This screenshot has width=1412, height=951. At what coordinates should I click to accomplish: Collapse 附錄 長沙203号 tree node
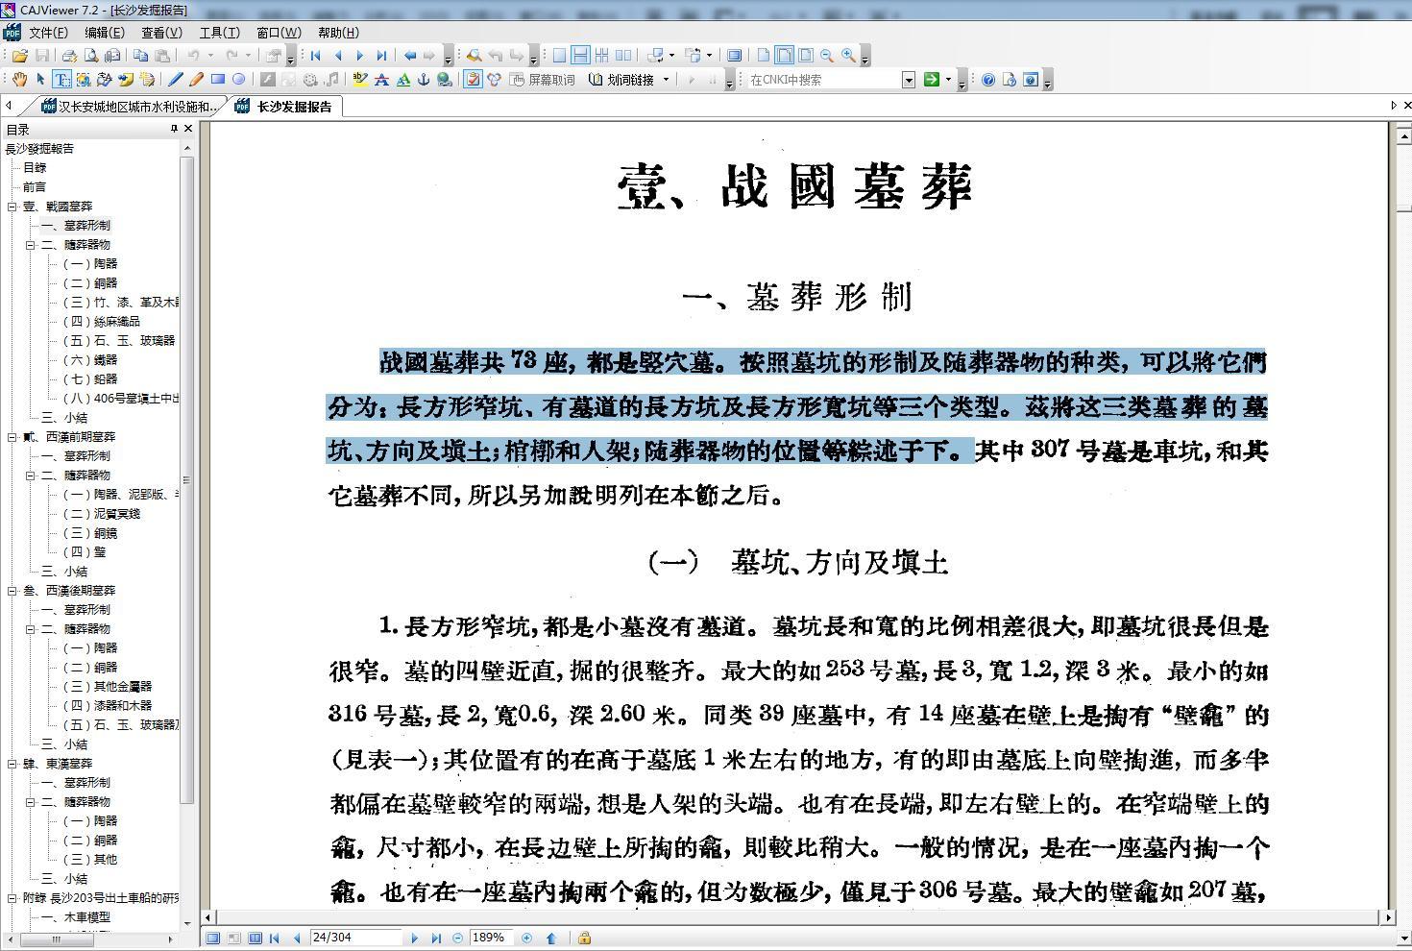tap(12, 898)
